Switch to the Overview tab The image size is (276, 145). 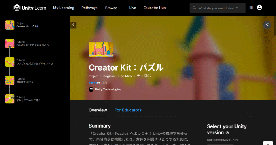coord(98,110)
